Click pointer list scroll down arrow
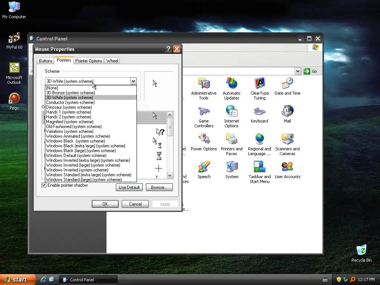This screenshot has width=380, height=285. tap(170, 176)
